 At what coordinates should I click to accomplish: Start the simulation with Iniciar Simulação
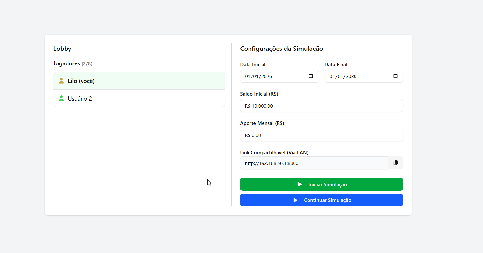point(322,184)
